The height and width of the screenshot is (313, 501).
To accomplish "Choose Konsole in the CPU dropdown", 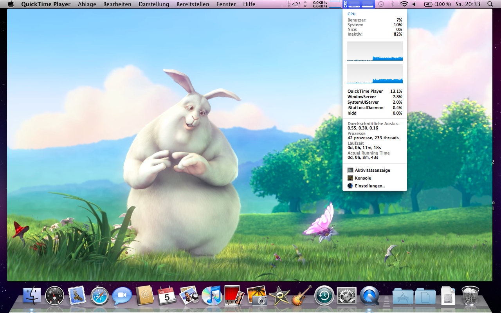I will [375, 178].
